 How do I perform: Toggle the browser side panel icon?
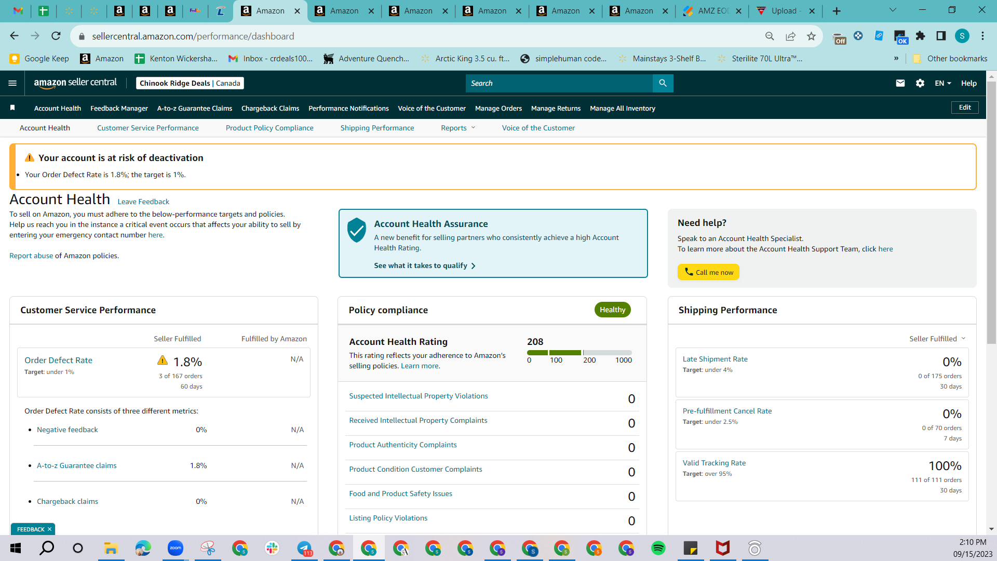click(x=941, y=36)
